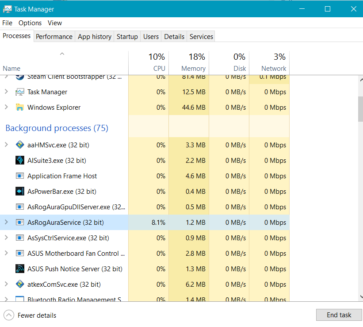Open the View menu
The height and width of the screenshot is (327, 363).
(55, 23)
